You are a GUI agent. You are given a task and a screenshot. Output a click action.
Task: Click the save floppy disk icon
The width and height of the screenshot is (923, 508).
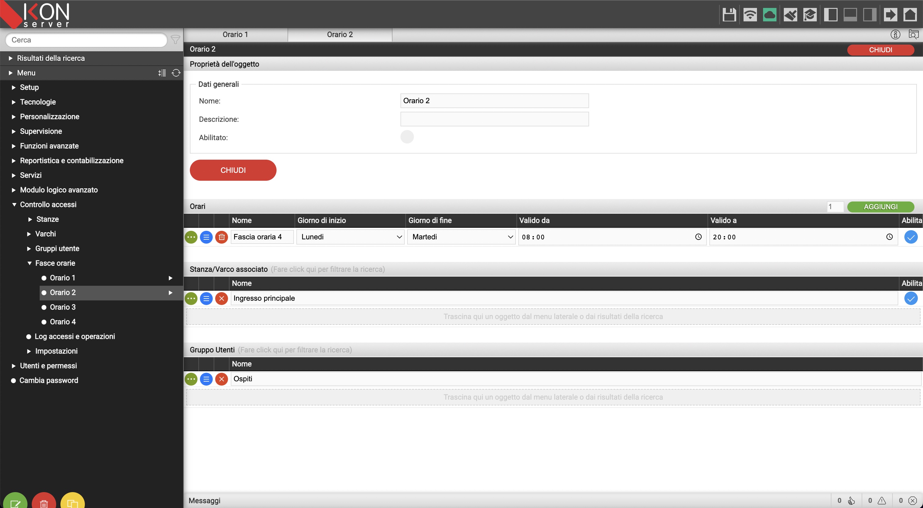[729, 15]
